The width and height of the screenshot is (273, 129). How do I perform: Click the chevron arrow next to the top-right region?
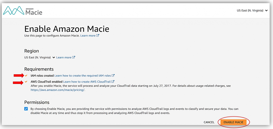[x=266, y=11]
